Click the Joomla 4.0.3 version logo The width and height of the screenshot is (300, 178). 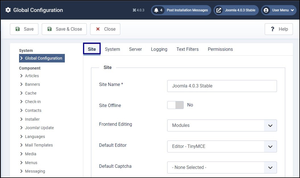pos(134,10)
